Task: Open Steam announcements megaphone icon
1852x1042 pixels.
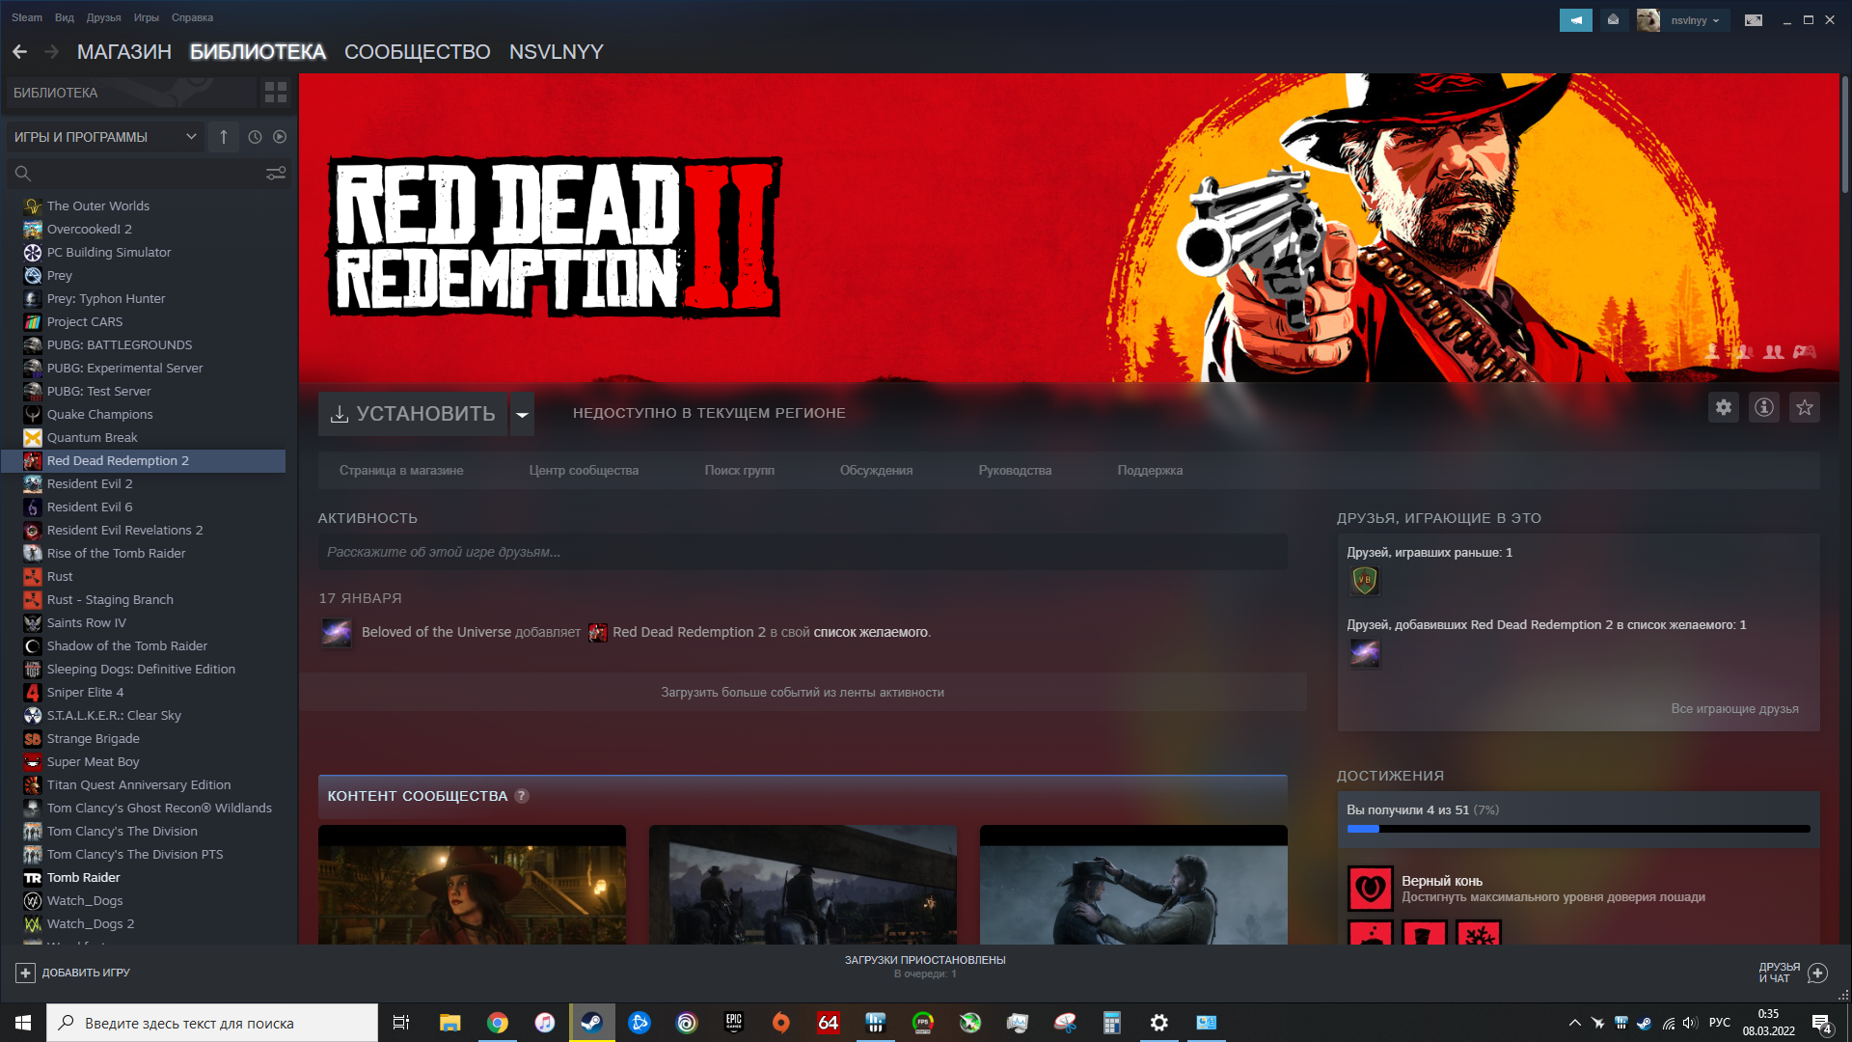Action: (x=1575, y=19)
